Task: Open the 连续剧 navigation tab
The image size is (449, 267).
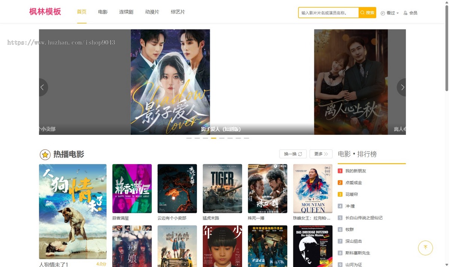Action: pyautogui.click(x=126, y=12)
